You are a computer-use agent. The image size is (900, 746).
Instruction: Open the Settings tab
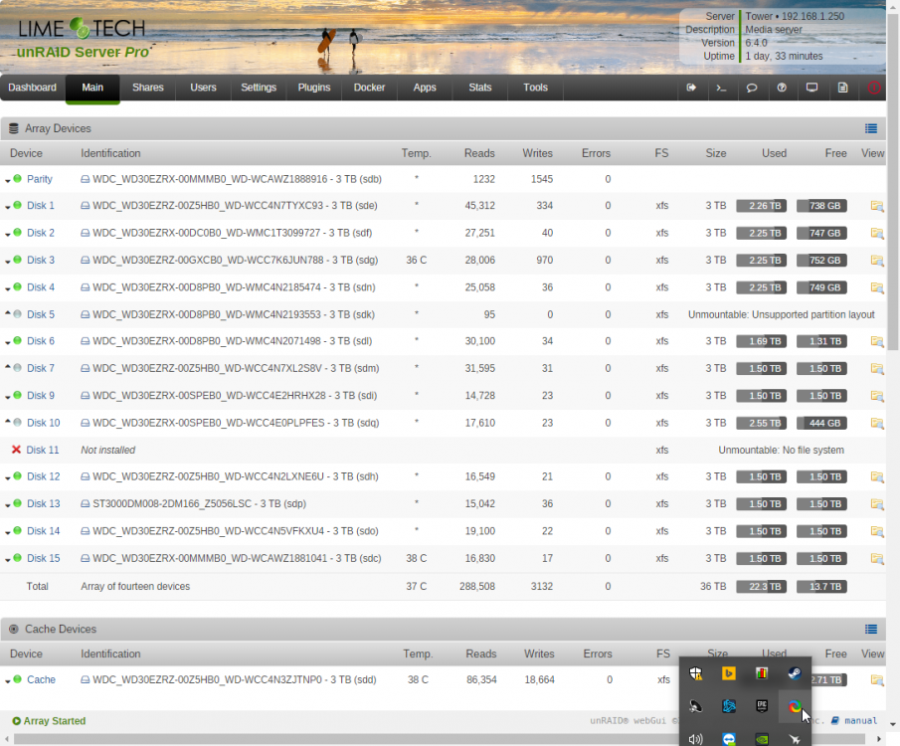tap(259, 88)
